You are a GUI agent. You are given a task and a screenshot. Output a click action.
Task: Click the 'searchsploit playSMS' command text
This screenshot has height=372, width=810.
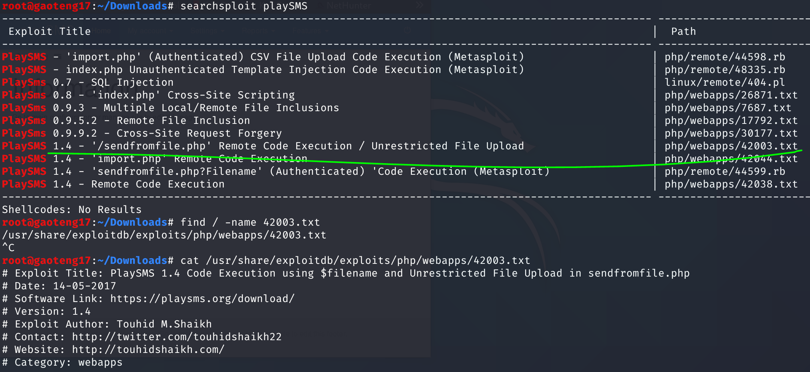pos(244,6)
